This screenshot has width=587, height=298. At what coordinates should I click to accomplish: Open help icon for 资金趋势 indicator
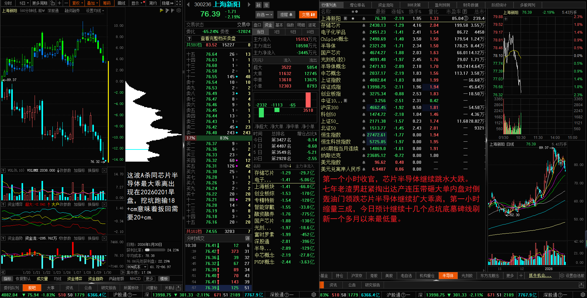[x=3, y=238]
